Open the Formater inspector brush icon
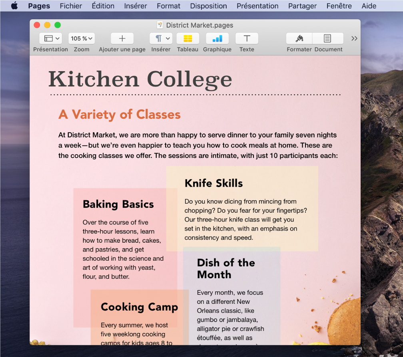This screenshot has height=357, width=403. [x=299, y=38]
